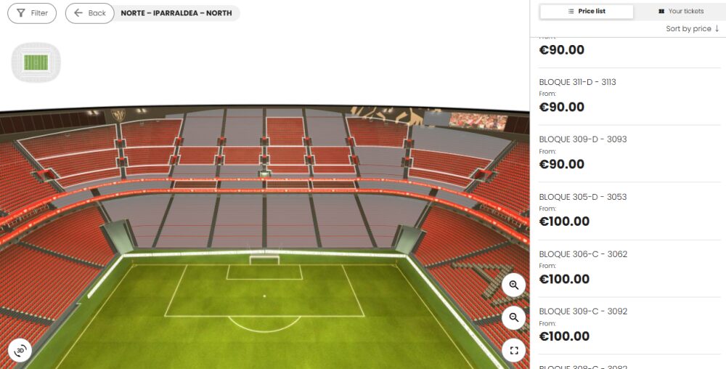
Task: Switch to the Price list tab
Action: coord(587,12)
